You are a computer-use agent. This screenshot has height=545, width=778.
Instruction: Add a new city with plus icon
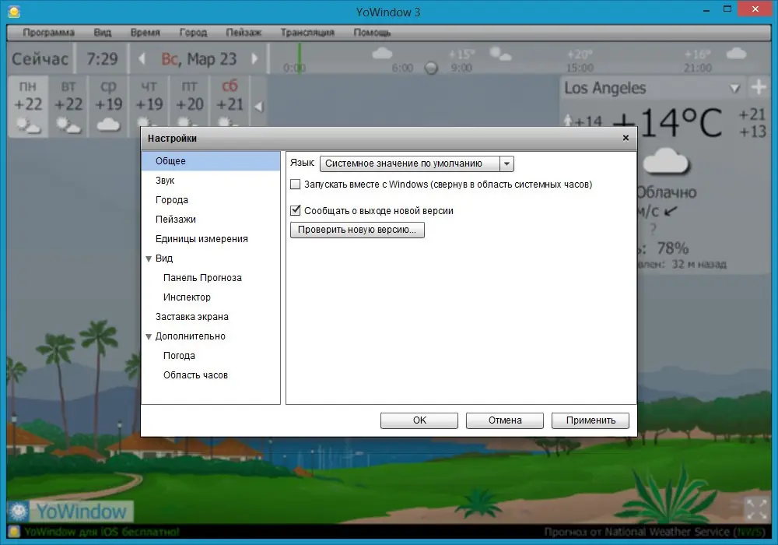(759, 87)
